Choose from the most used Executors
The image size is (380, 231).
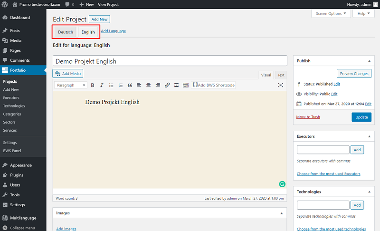[x=328, y=174]
